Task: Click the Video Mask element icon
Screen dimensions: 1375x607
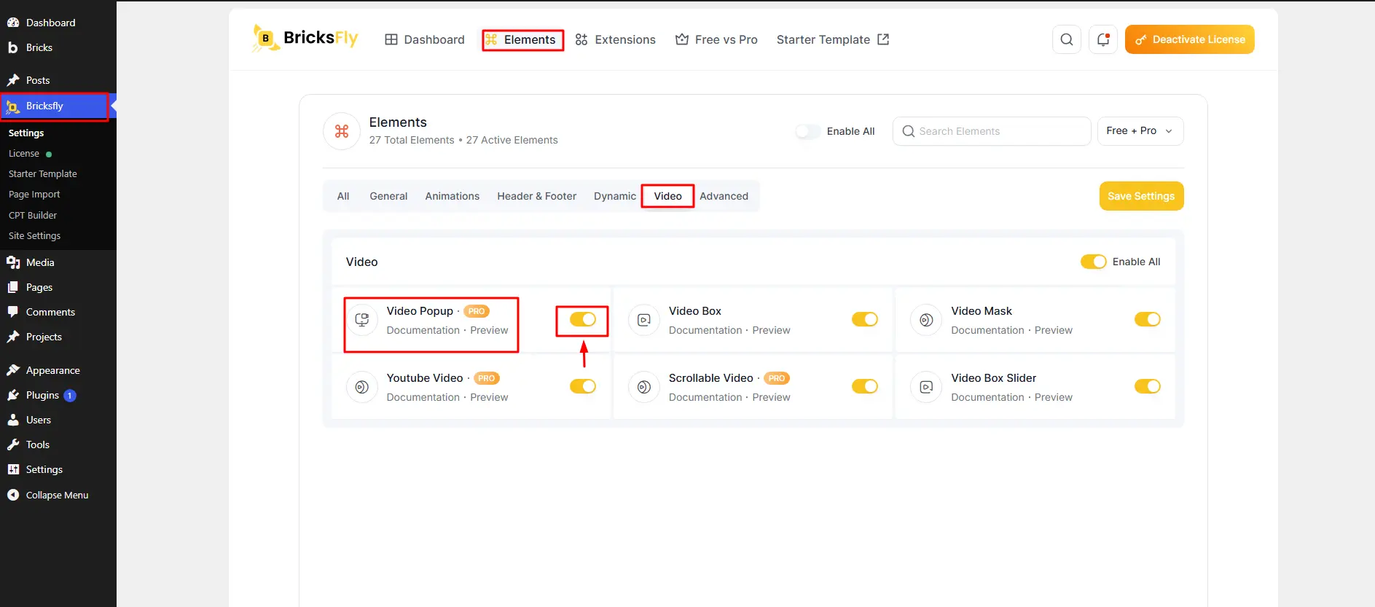Action: coord(926,319)
